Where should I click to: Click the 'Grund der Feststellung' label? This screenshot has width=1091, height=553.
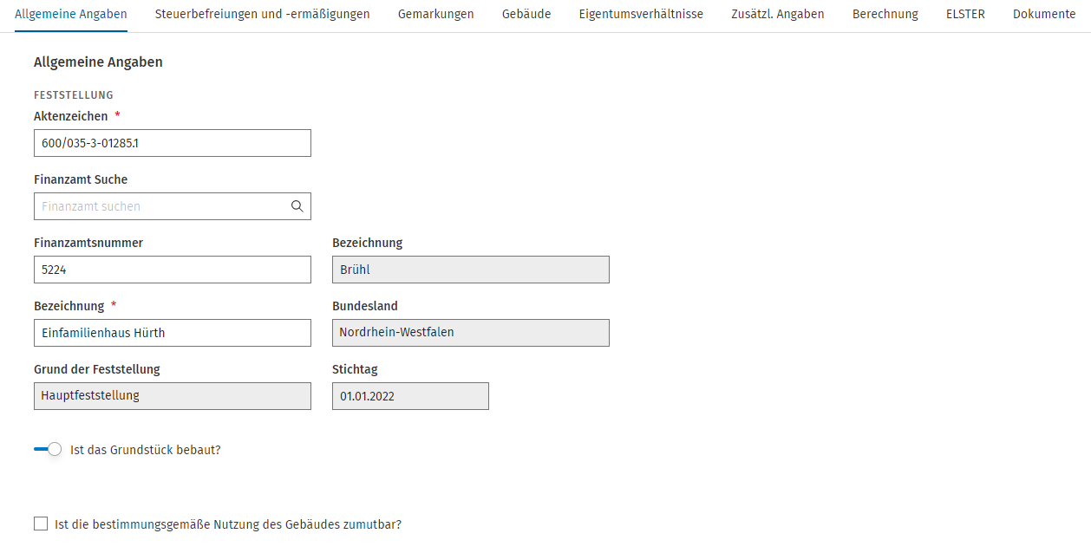pos(97,369)
